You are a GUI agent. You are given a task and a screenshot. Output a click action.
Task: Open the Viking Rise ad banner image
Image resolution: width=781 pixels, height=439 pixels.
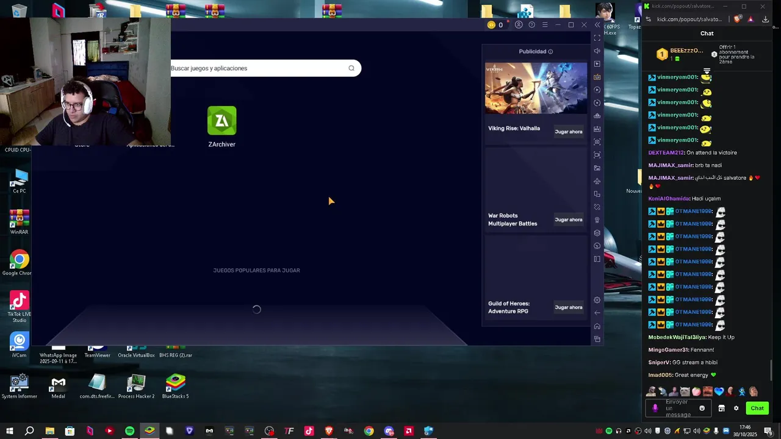pyautogui.click(x=536, y=88)
